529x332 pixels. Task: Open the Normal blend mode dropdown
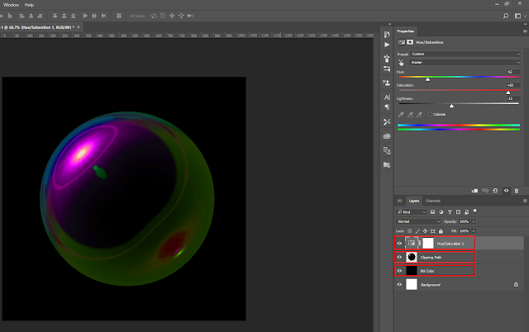click(x=418, y=222)
